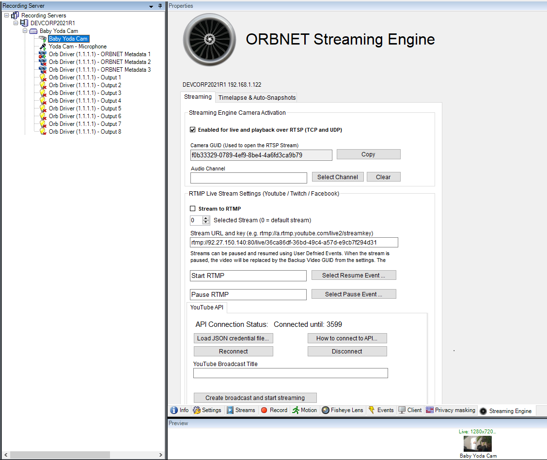Screen dimensions: 547x460
Task: Click the Output 5 bulb icon
Action: 43,108
